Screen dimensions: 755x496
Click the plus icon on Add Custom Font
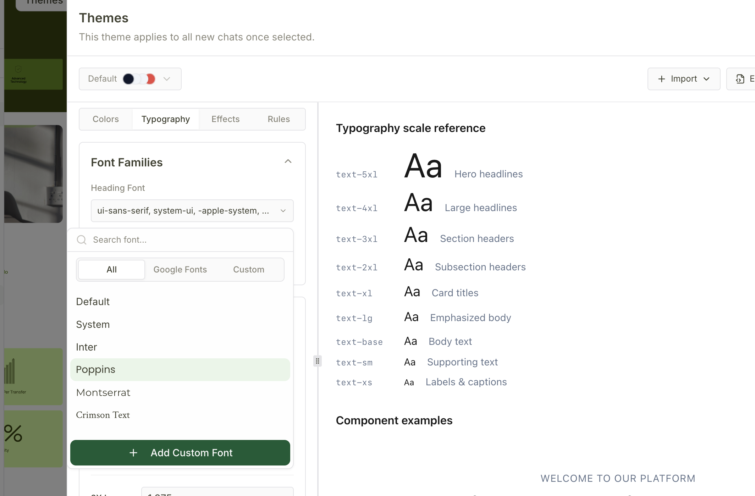coord(133,453)
